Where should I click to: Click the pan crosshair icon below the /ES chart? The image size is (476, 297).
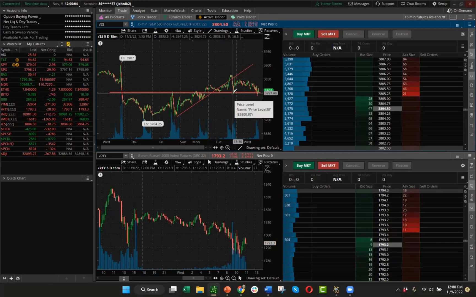(221, 148)
